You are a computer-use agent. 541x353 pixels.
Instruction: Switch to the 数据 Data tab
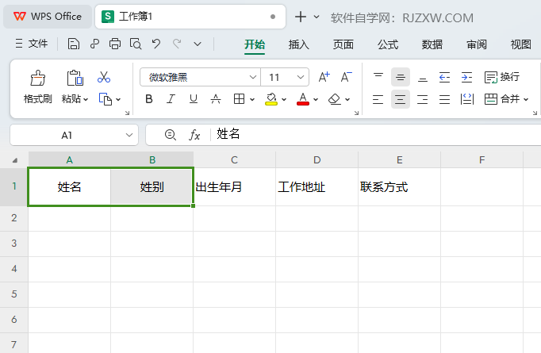[x=432, y=44]
